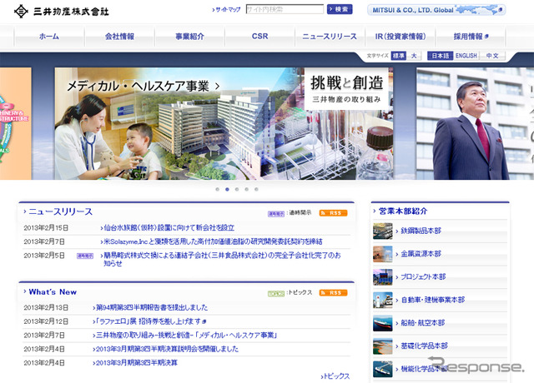Click 適時開示 badge beside 2013年2月5日
This screenshot has width=534, height=383.
coord(85,256)
